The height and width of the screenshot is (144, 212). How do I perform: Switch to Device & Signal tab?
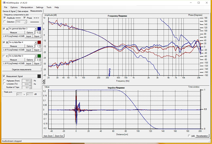[x=9, y=11]
